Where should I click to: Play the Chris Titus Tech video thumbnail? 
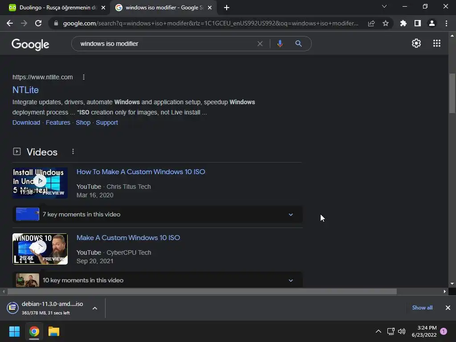(40, 183)
